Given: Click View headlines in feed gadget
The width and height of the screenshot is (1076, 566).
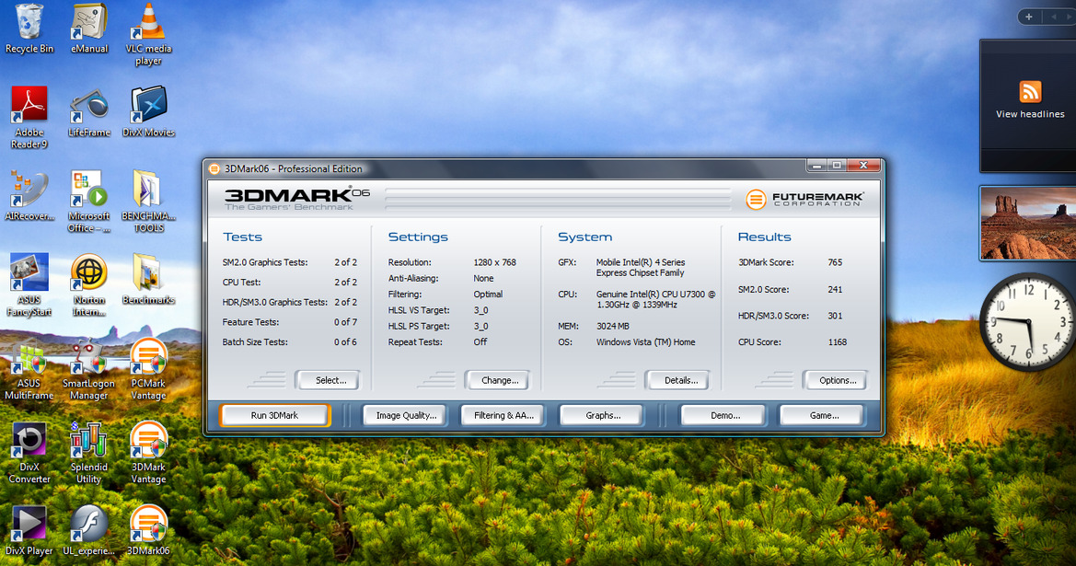Looking at the screenshot, I should click(x=1030, y=114).
